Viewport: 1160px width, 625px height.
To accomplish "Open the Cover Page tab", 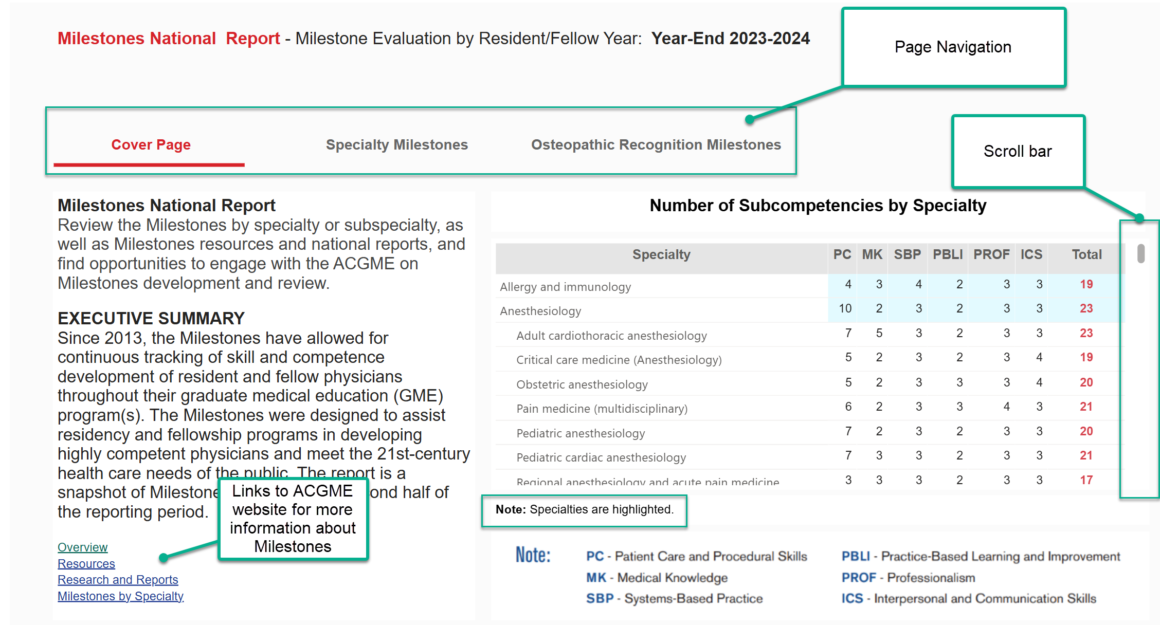I will click(151, 145).
